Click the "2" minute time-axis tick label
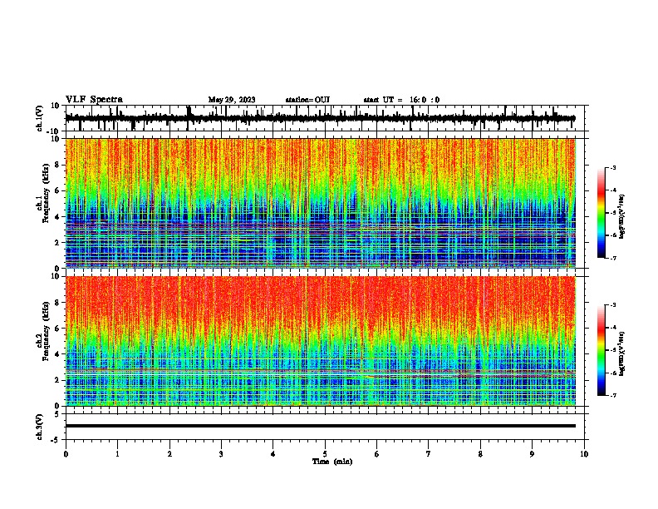658x509 pixels. click(x=169, y=454)
